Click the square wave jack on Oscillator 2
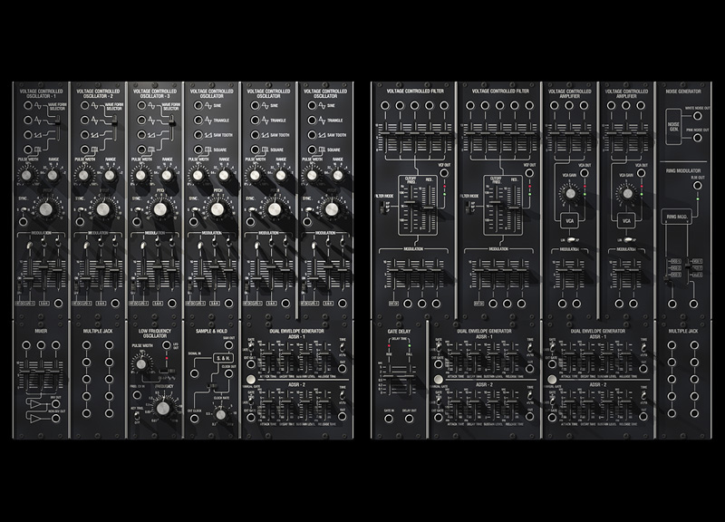725x522 pixels. coord(82,149)
